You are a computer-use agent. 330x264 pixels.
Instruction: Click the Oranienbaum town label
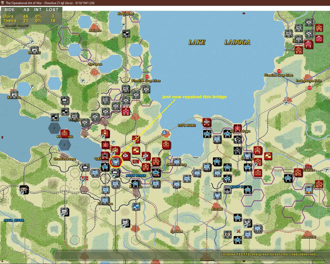pos(65,159)
